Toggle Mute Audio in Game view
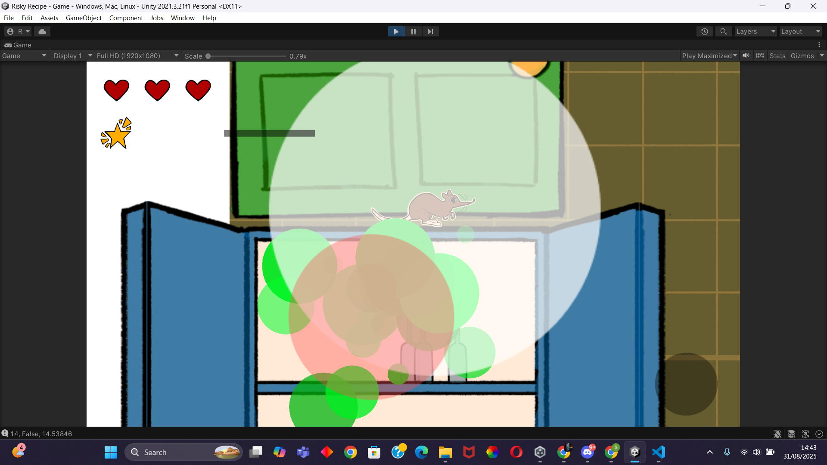This screenshot has height=465, width=827. coord(746,56)
